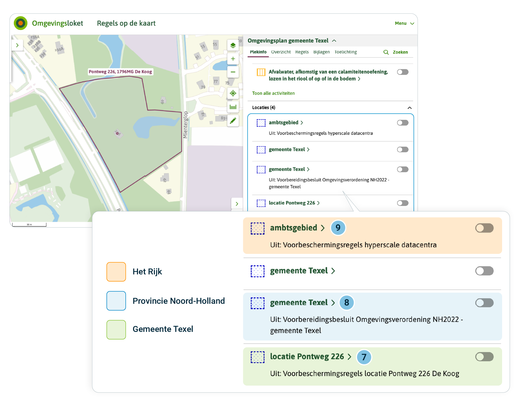Open the map layers icon

233,45
